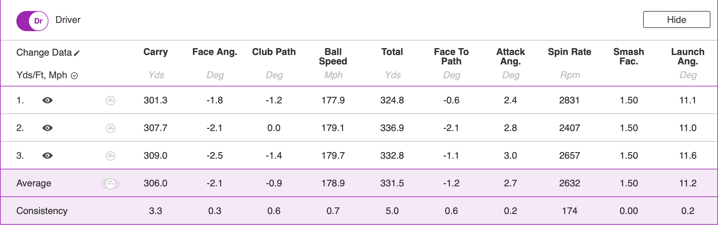Click the Club Path column header
Image resolution: width=718 pixels, height=225 pixels.
coord(274,52)
